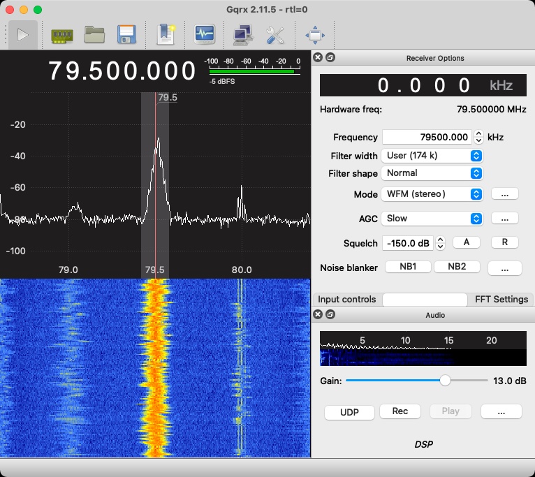Open the Filter width dropdown
Image resolution: width=535 pixels, height=477 pixels.
pos(432,156)
